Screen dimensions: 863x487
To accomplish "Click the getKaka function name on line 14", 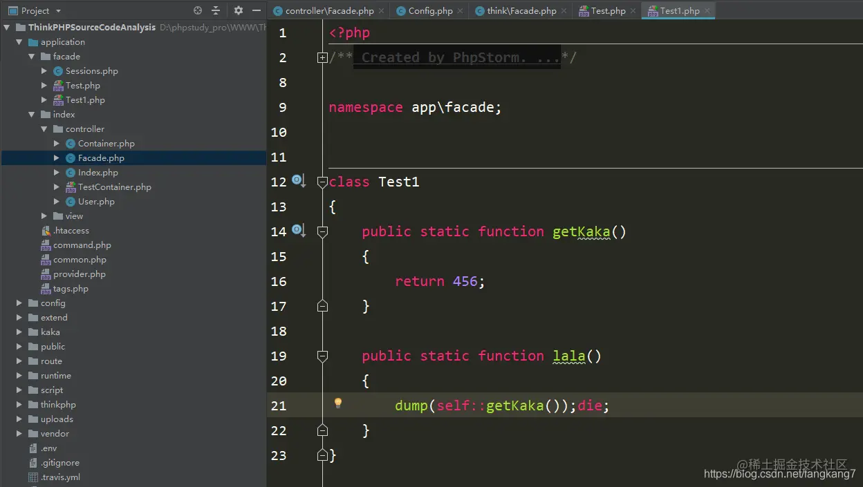I will (x=581, y=231).
